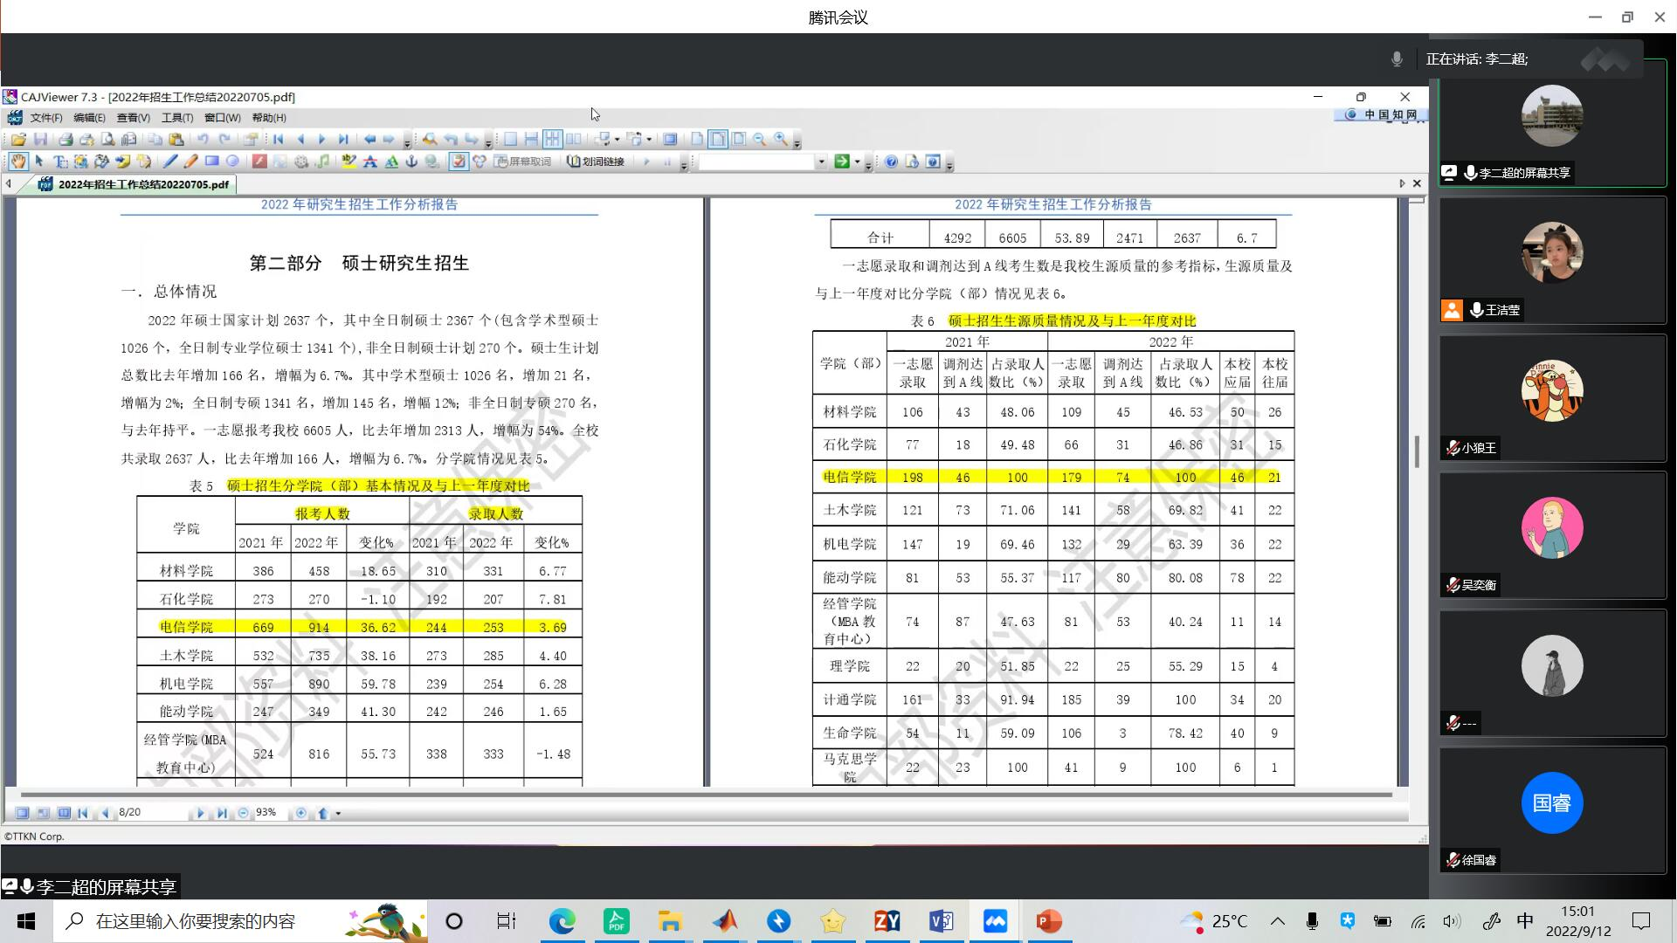The width and height of the screenshot is (1677, 943).
Task: Open the toolbar search combo box dropdown
Action: 821,162
